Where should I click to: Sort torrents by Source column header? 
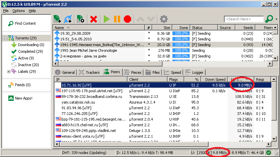227,28
